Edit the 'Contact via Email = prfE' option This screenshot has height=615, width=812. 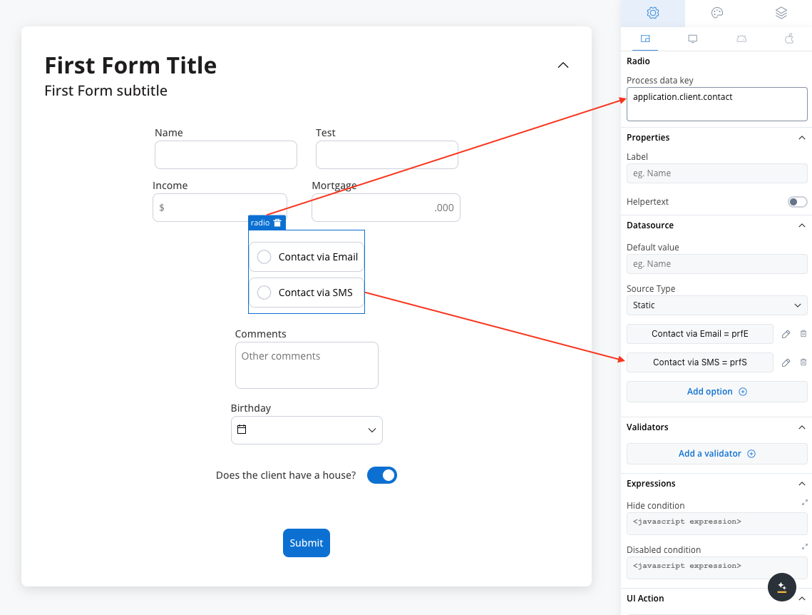(x=786, y=334)
